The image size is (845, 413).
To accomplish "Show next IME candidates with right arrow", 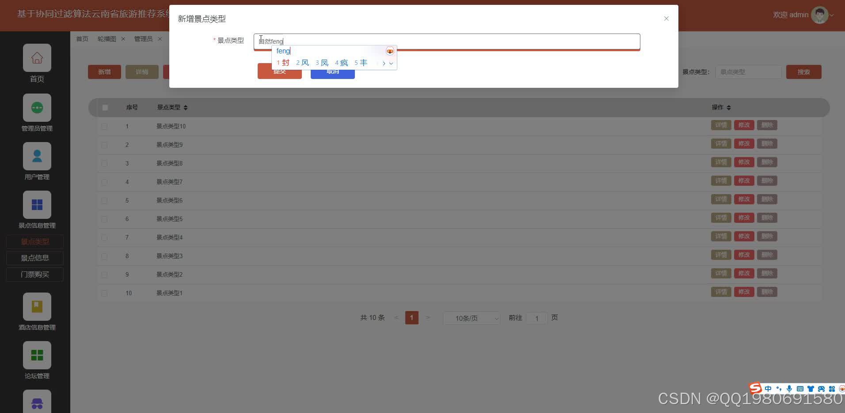I will coord(384,64).
